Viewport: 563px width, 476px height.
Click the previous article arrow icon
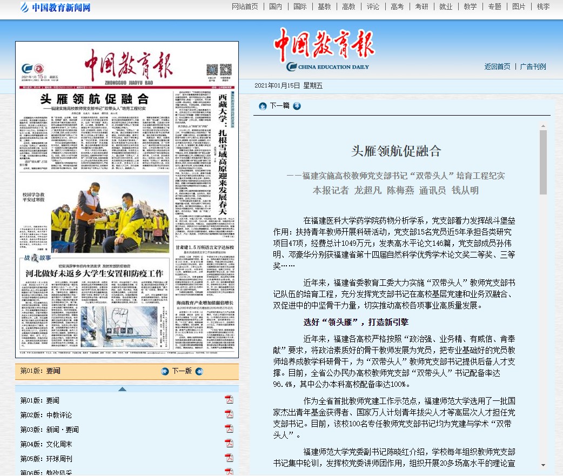click(x=263, y=106)
